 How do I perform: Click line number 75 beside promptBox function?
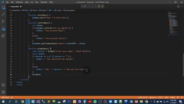coord(11,49)
